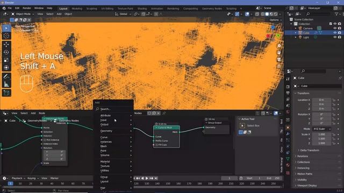Click the viewport pan hand gizmo
This screenshot has height=193, width=344.
(x=279, y=53)
